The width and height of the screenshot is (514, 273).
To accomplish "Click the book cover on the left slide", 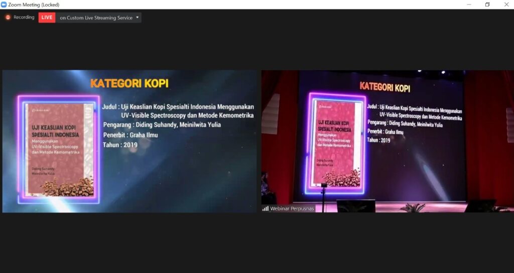I will coord(59,149).
